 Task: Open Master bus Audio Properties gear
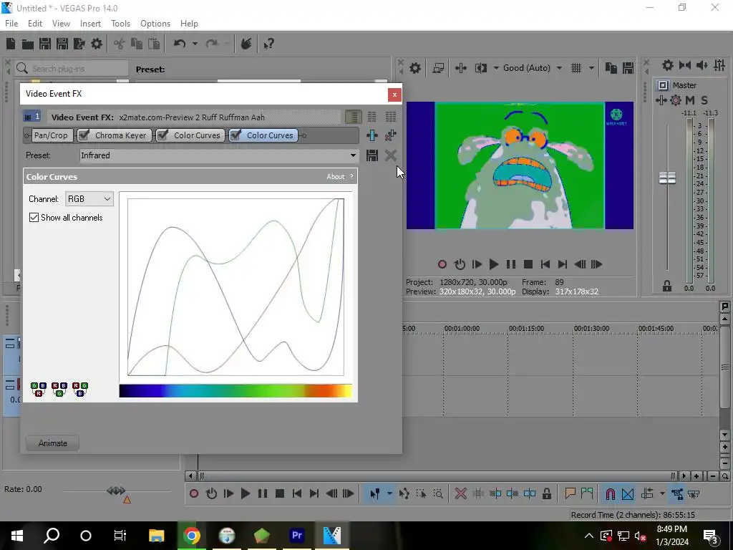click(668, 65)
